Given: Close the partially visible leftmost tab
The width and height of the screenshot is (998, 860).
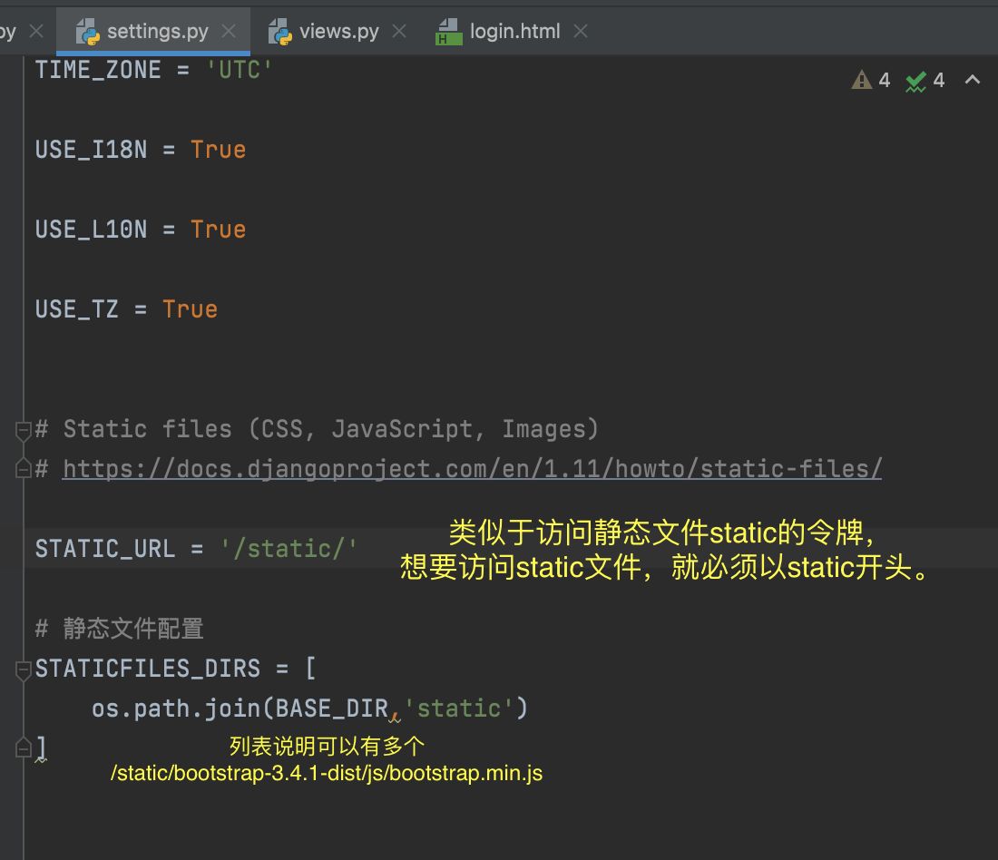Looking at the screenshot, I should pos(37,31).
